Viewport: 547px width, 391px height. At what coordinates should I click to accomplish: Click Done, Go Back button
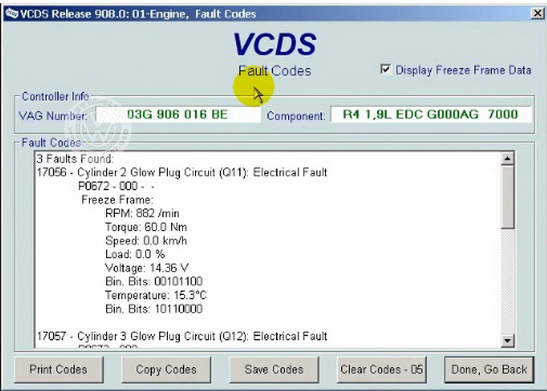pos(489,369)
